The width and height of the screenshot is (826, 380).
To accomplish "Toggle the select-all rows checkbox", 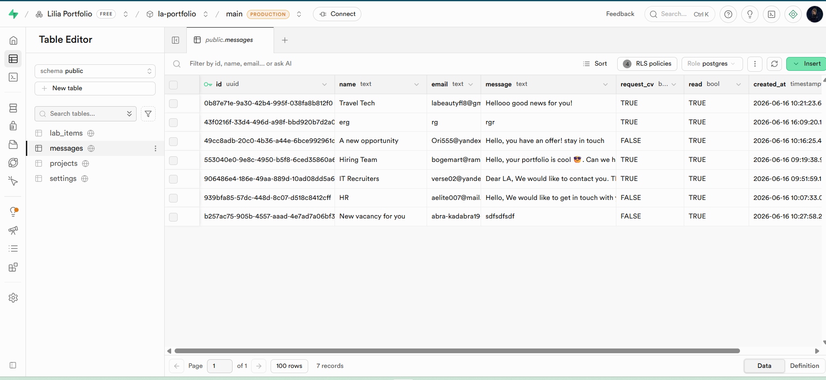I will 173,85.
